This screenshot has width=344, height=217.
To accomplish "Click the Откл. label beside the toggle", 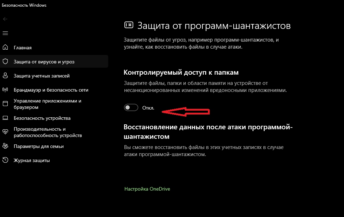I will click(x=148, y=108).
